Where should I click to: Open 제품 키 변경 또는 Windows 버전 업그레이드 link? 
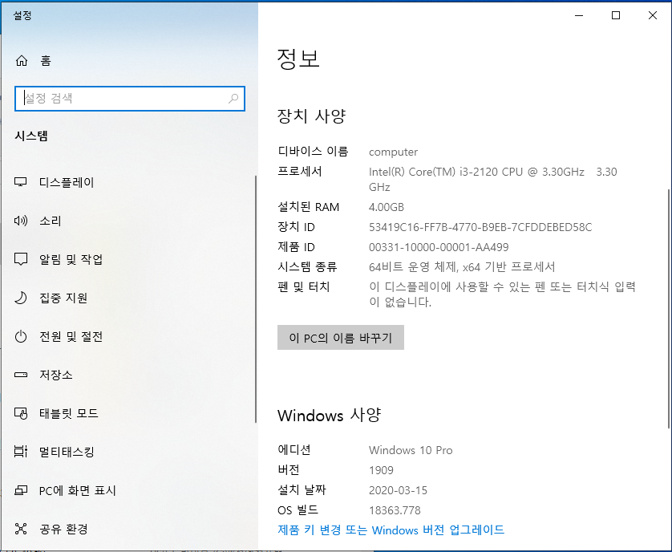click(x=391, y=530)
